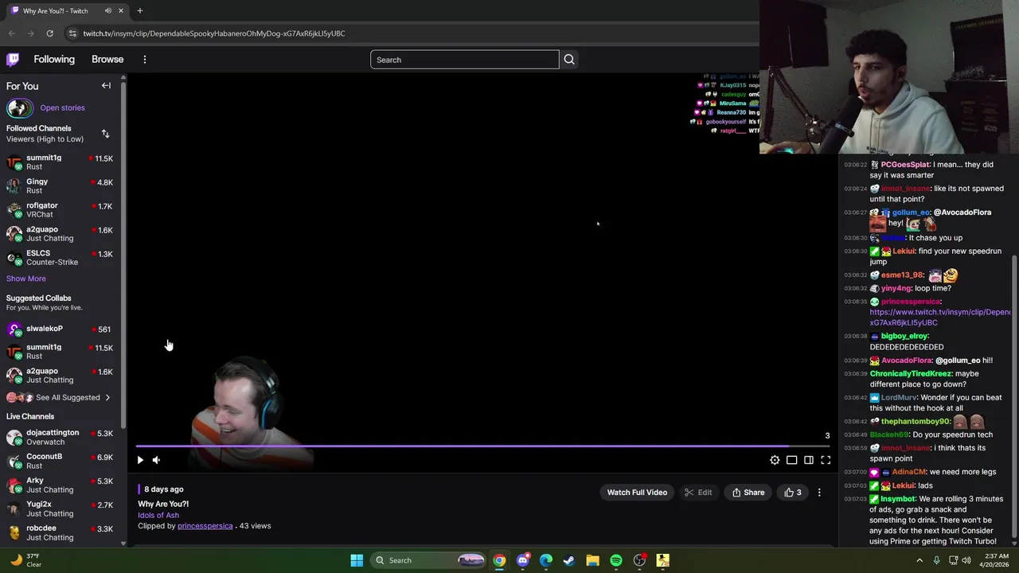The image size is (1019, 573).
Task: Open stories in sidebar
Action: [x=62, y=108]
